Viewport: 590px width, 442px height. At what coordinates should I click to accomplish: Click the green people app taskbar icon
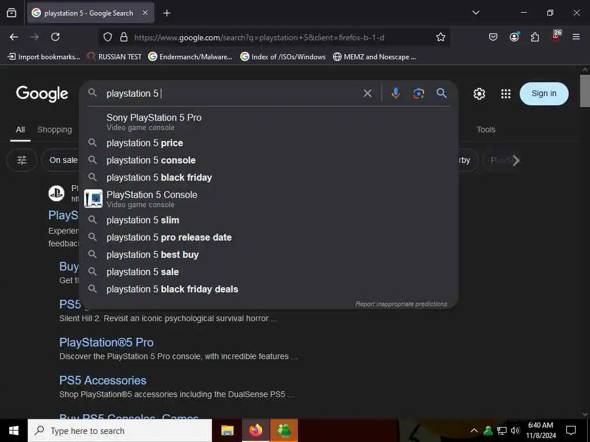tap(284, 430)
